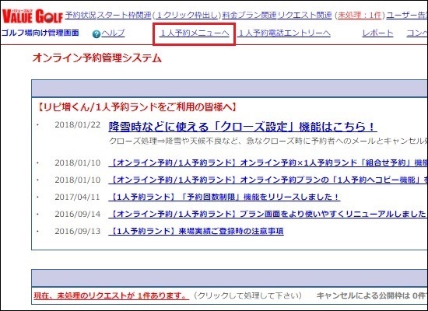The width and height of the screenshot is (428, 311).
Task: Go to 1人予約メニューへ
Action: 194,33
